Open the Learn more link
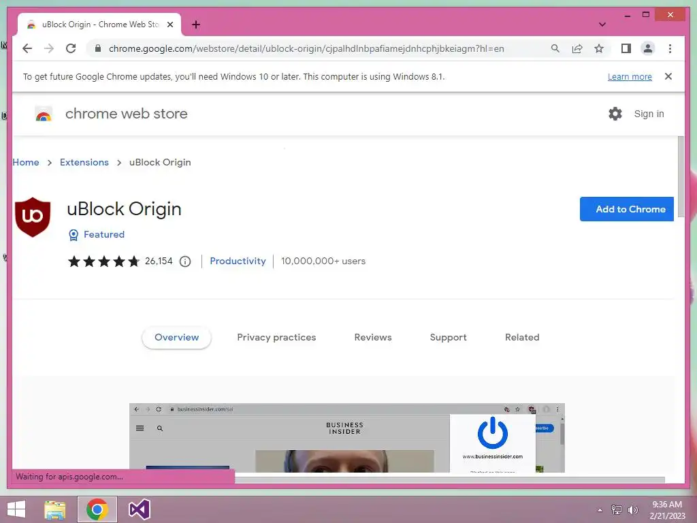Image resolution: width=697 pixels, height=523 pixels. (x=630, y=76)
